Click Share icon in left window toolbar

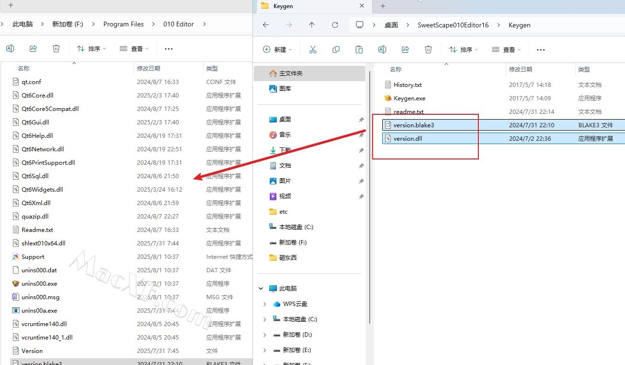(x=33, y=49)
